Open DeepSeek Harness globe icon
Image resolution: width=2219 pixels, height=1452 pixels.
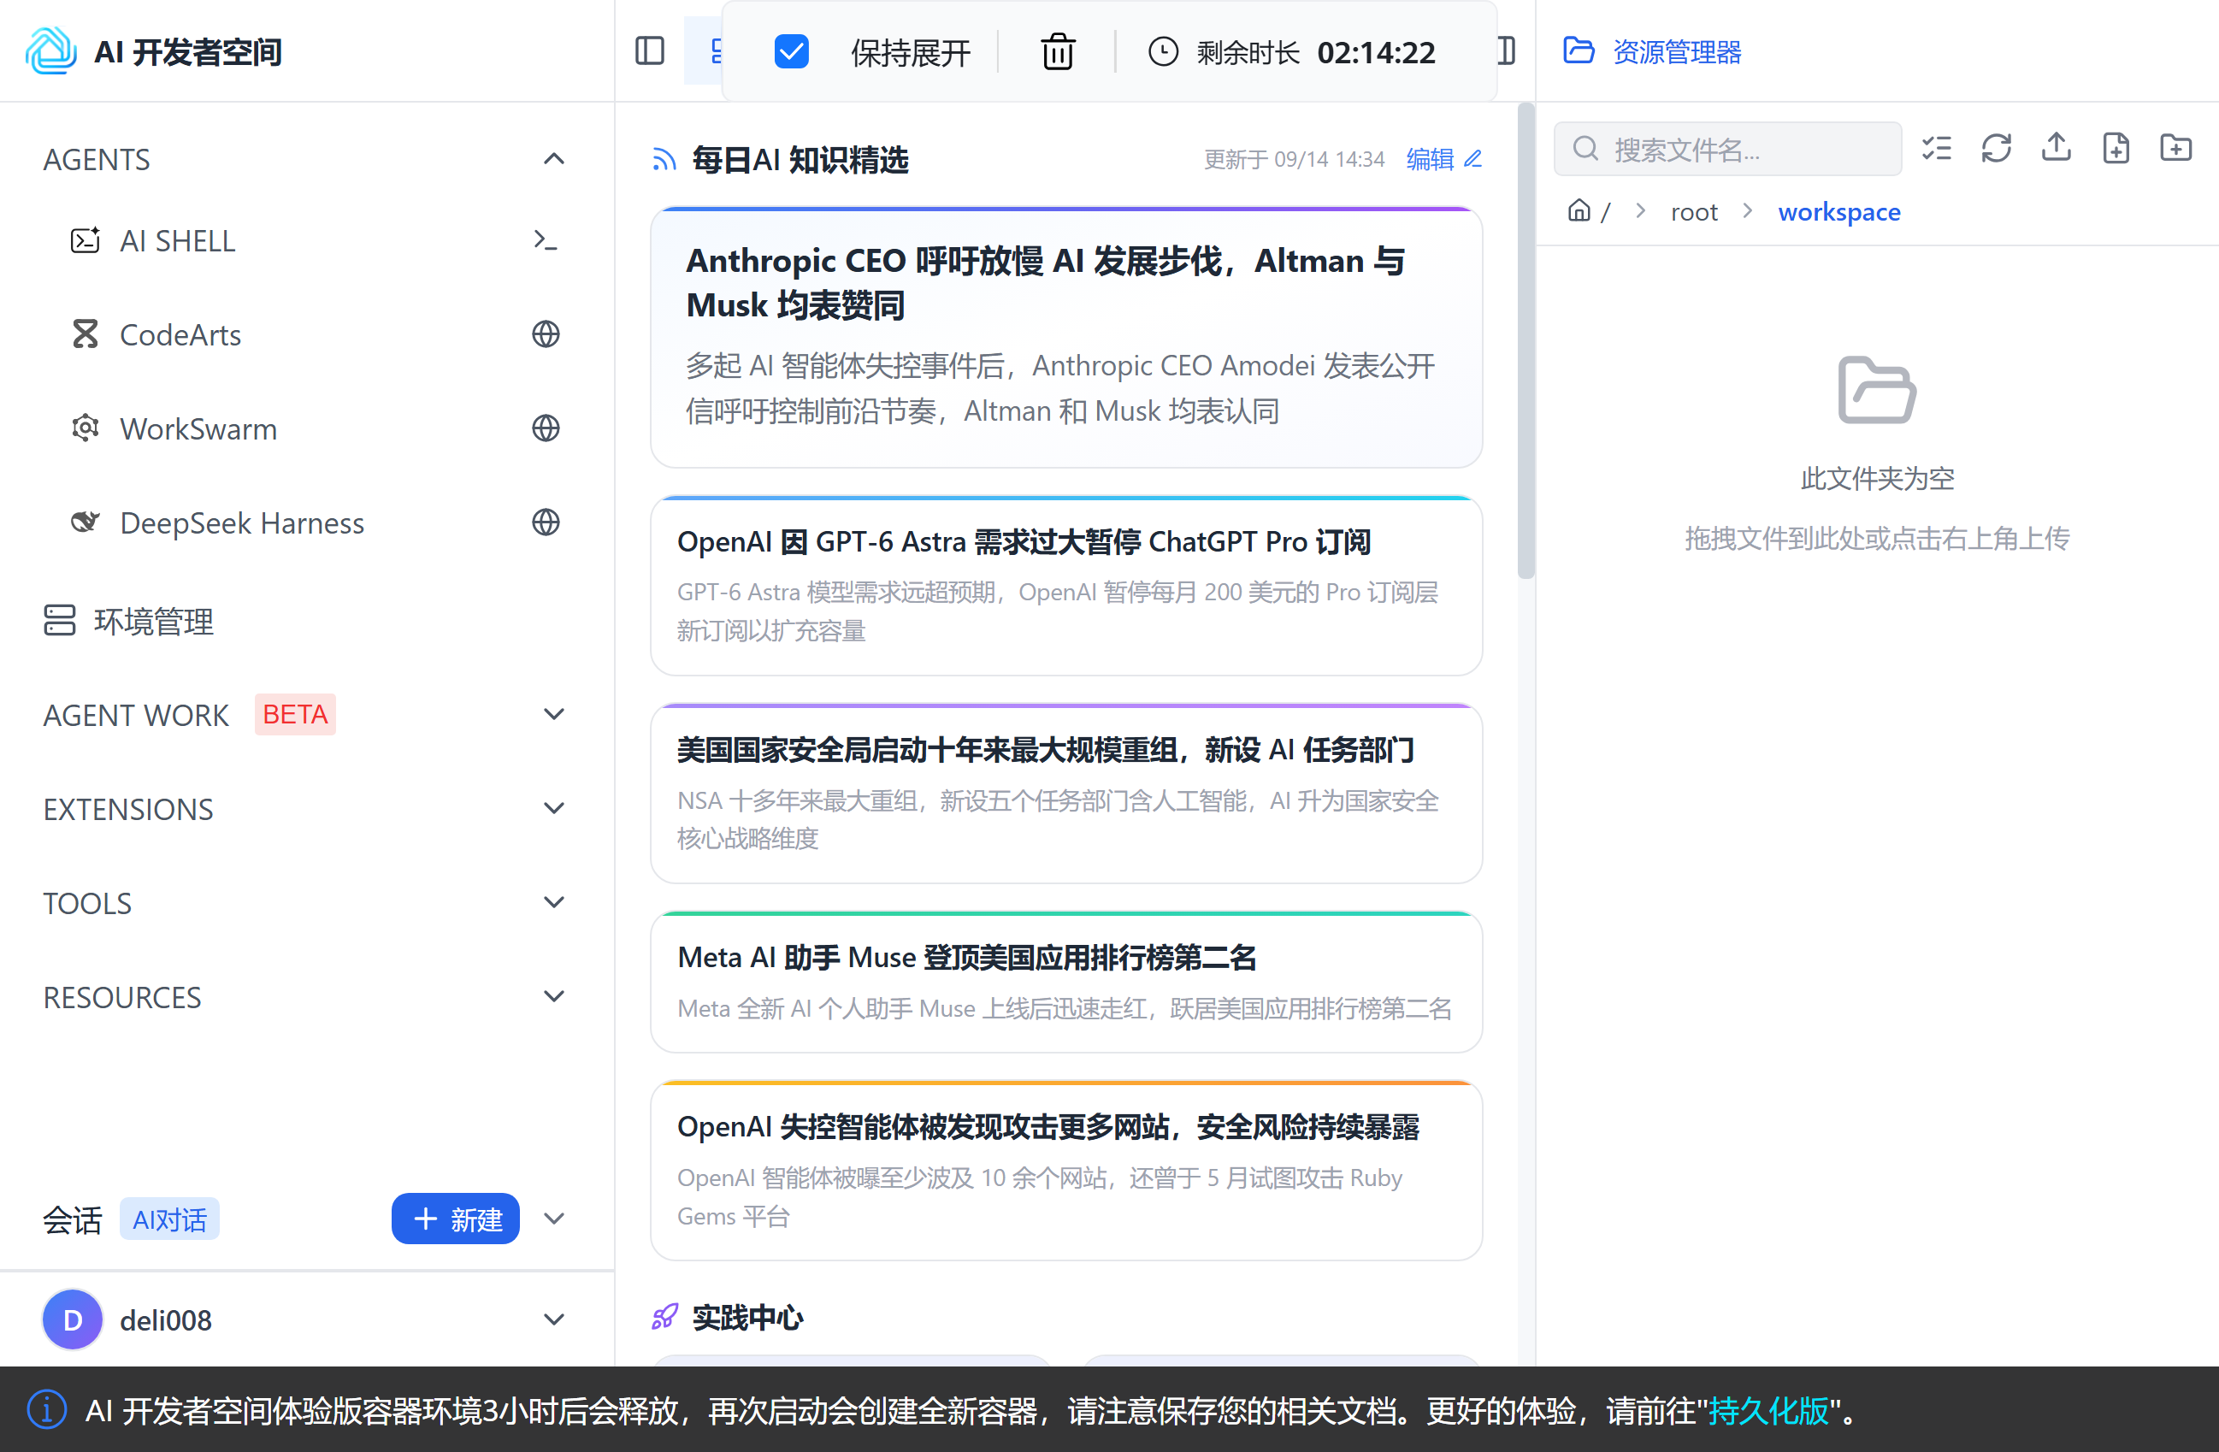[546, 522]
